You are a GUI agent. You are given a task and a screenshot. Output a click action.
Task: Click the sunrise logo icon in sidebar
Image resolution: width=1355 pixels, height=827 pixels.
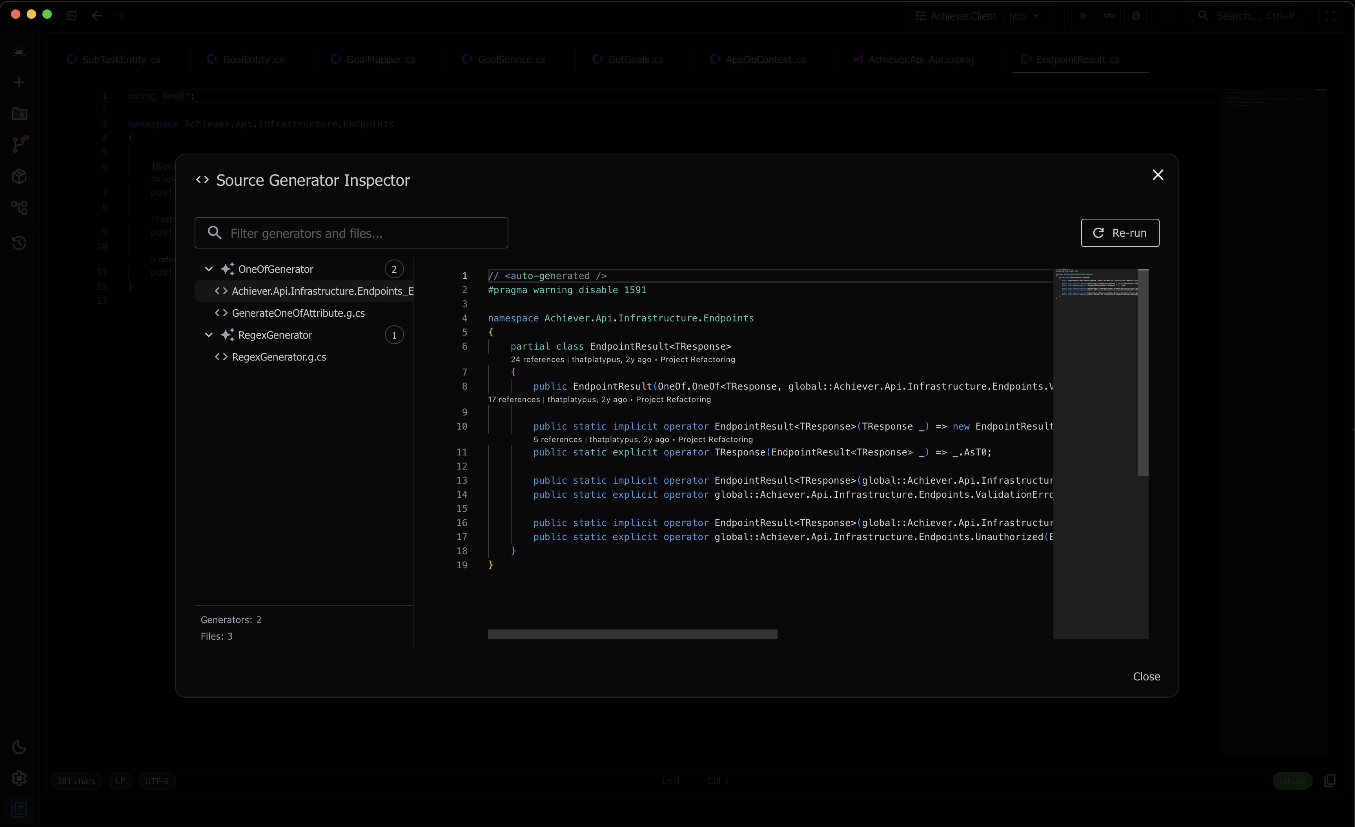pyautogui.click(x=19, y=51)
